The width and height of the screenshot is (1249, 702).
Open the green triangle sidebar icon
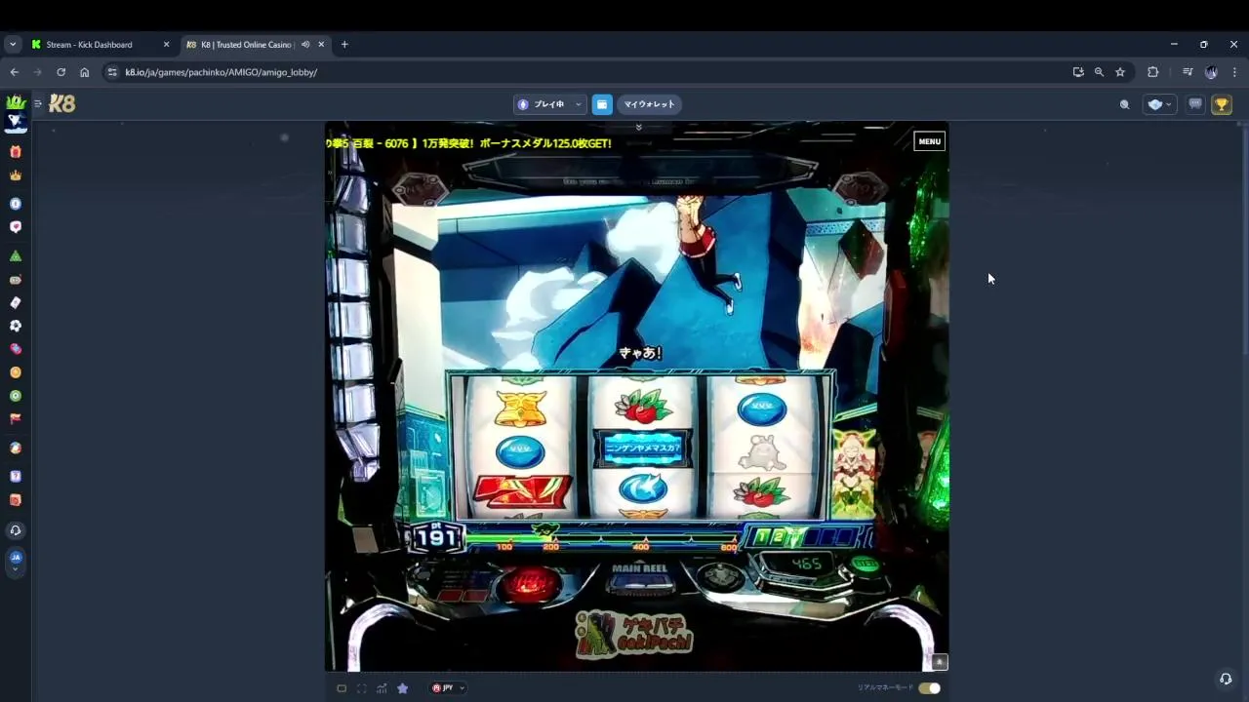(16, 255)
